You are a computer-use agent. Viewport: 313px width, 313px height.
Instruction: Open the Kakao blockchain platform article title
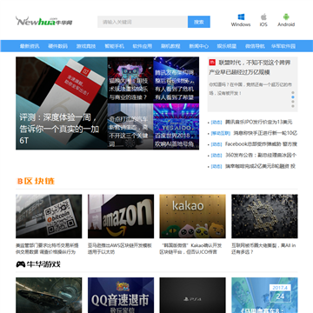tap(191, 249)
